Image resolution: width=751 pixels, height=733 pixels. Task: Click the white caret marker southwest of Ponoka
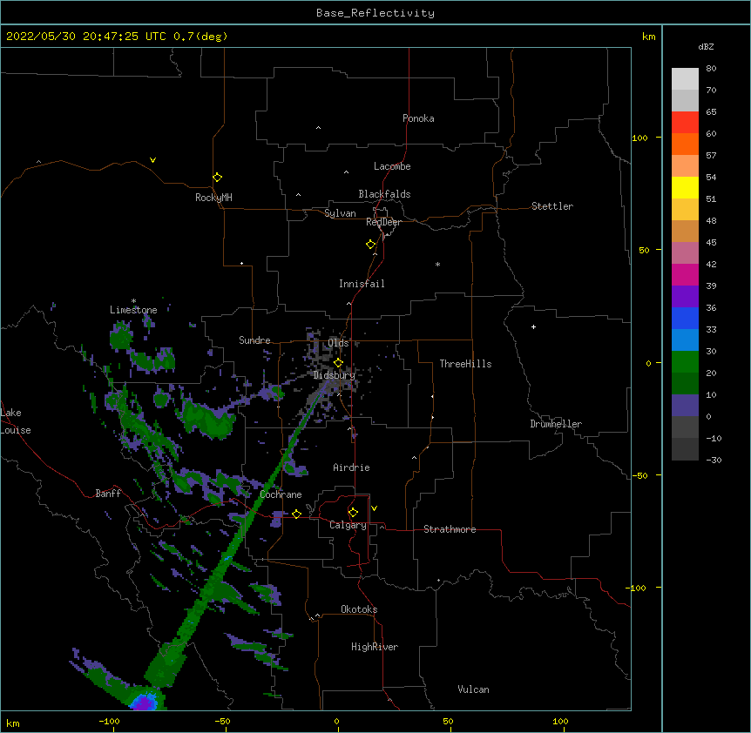click(x=318, y=128)
